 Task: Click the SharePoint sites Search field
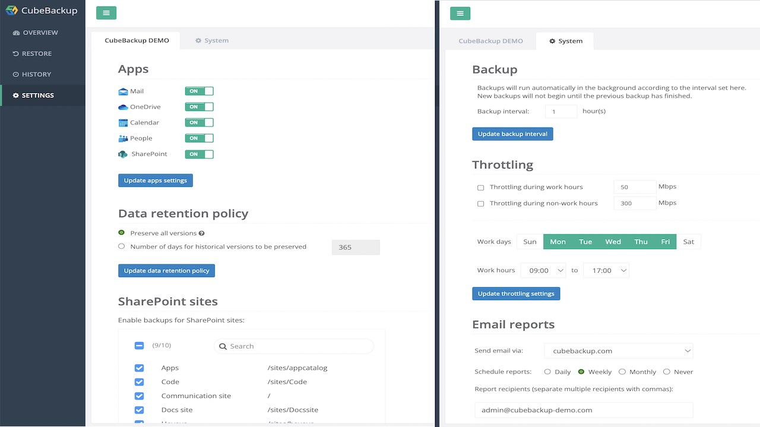coord(294,346)
